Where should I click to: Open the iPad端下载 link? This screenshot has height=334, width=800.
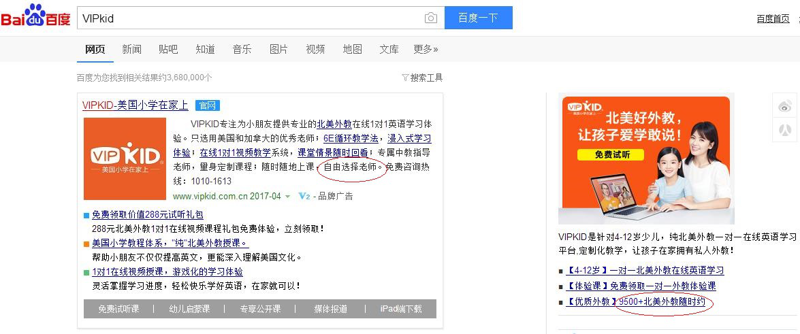(x=400, y=309)
